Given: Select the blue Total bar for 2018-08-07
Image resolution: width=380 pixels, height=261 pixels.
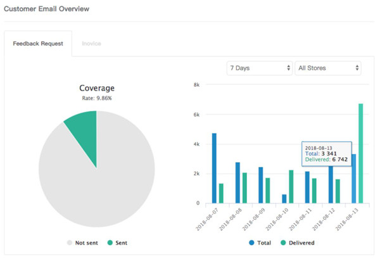Looking at the screenshot, I should [214, 169].
